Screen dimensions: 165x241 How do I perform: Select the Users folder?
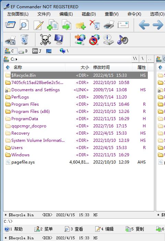76,148
